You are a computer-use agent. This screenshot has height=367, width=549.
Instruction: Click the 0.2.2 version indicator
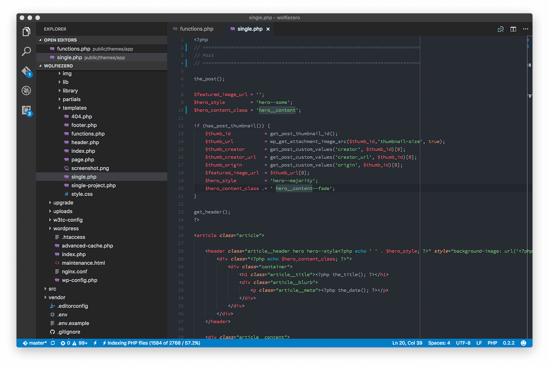[x=509, y=343]
